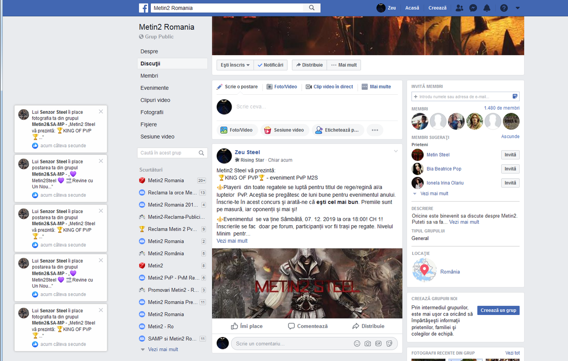Open the Sesiune video section
The width and height of the screenshot is (568, 361).
pyautogui.click(x=158, y=137)
